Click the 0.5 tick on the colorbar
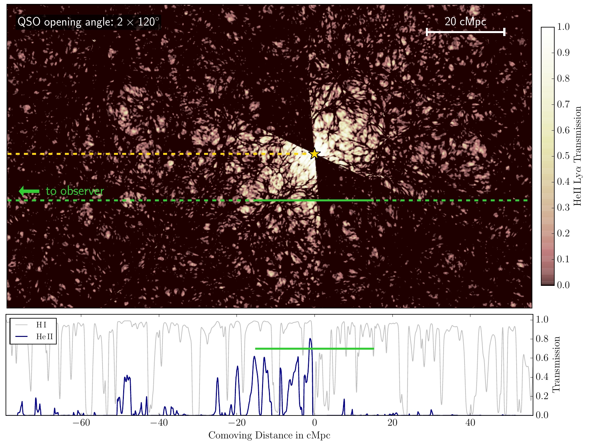The width and height of the screenshot is (590, 442). pos(563,156)
